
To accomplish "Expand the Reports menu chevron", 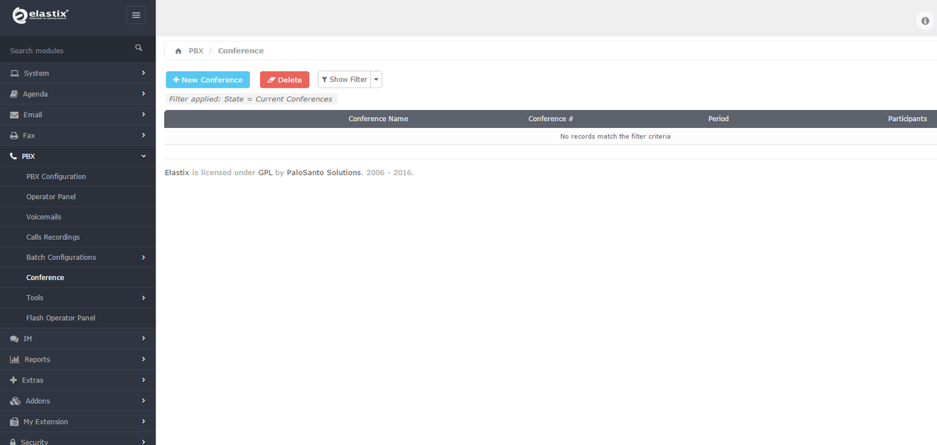I will coord(144,359).
